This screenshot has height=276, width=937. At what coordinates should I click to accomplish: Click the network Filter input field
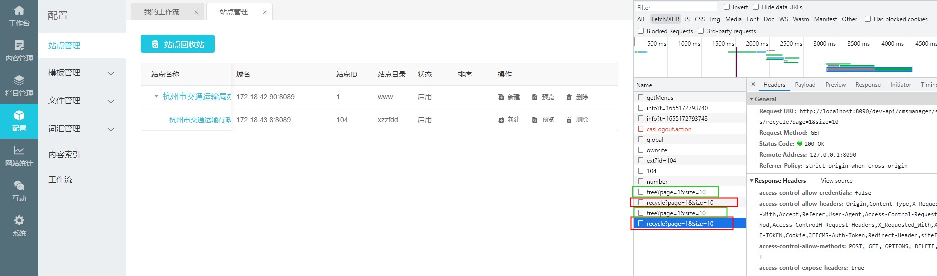676,7
